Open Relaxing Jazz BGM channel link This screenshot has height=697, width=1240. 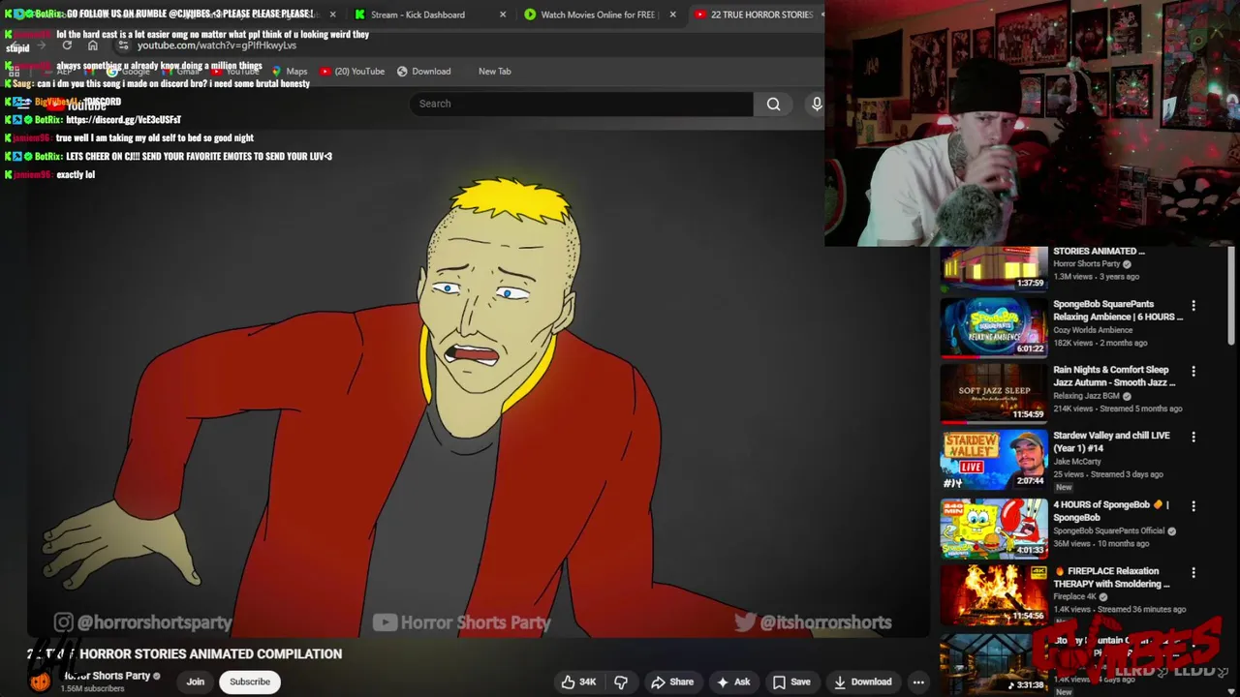pos(1085,396)
